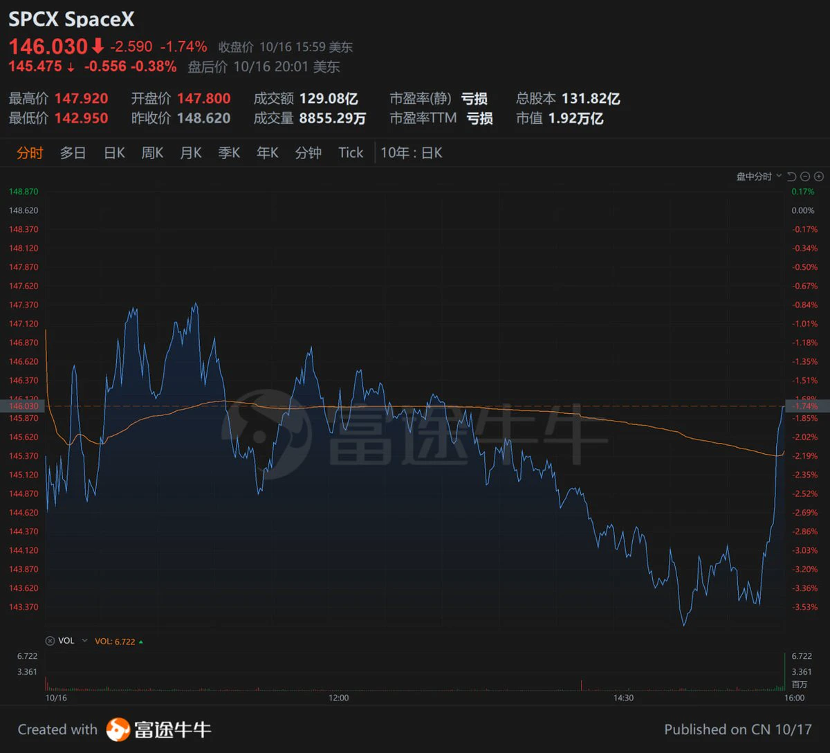The width and height of the screenshot is (830, 753).
Task: Open the Tick tab
Action: (x=351, y=153)
